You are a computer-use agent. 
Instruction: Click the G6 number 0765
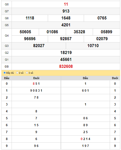click(x=102, y=18)
